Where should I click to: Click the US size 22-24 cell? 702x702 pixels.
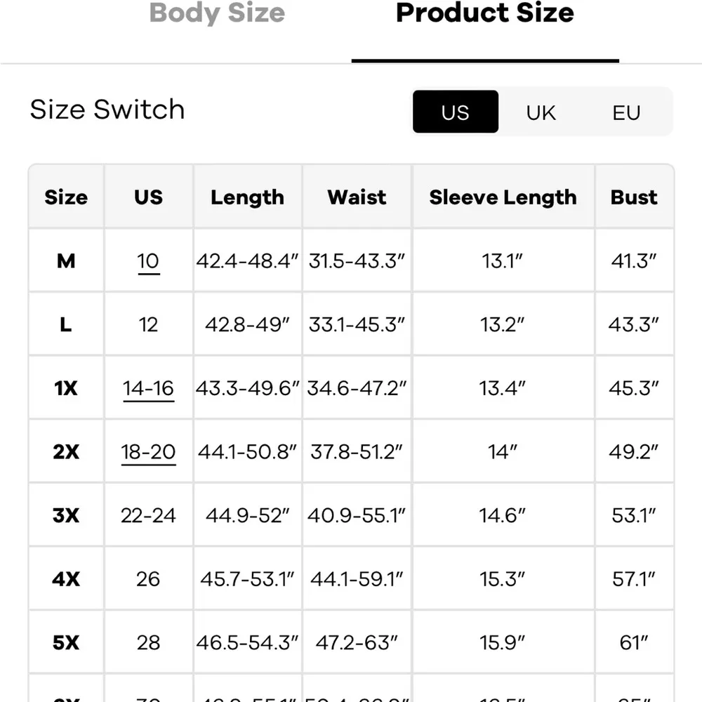148,516
